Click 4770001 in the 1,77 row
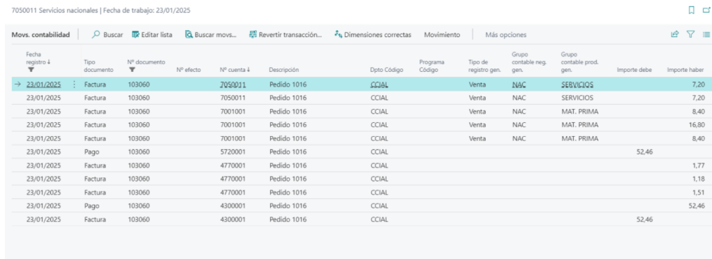 point(232,165)
